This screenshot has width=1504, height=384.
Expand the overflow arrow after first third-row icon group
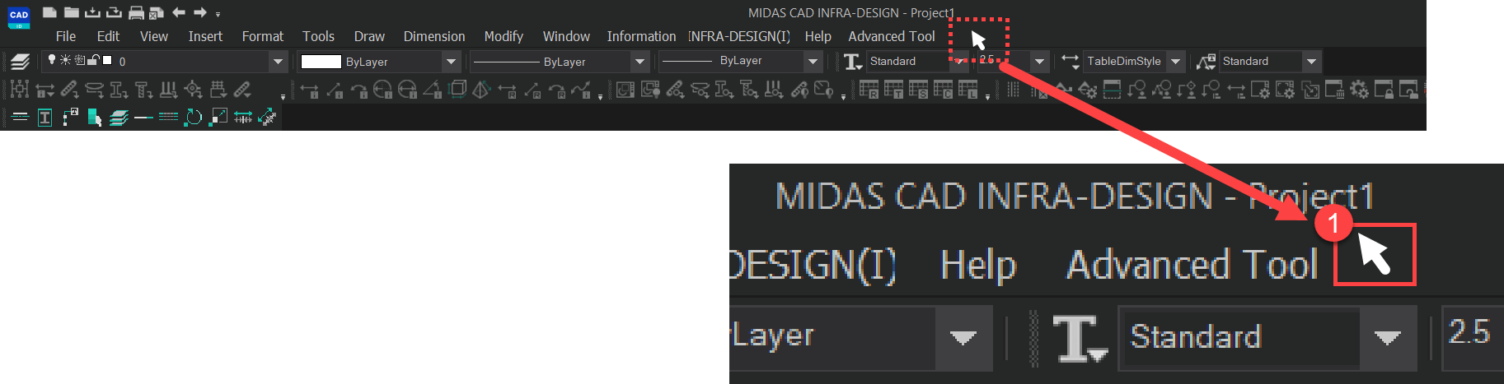[283, 97]
